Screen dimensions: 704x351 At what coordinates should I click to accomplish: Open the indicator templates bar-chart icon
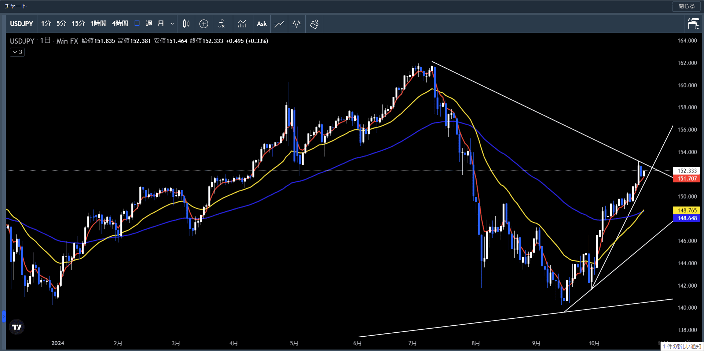(242, 24)
